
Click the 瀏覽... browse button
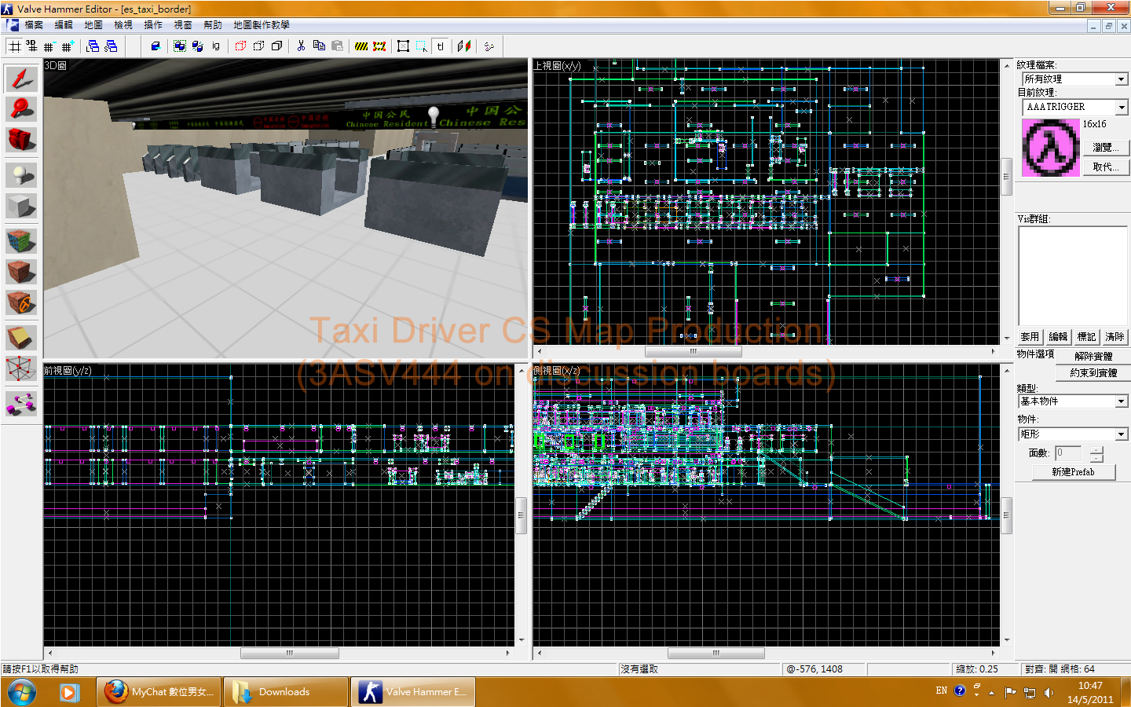[x=1106, y=147]
